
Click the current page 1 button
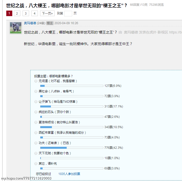click(x=9, y=13)
